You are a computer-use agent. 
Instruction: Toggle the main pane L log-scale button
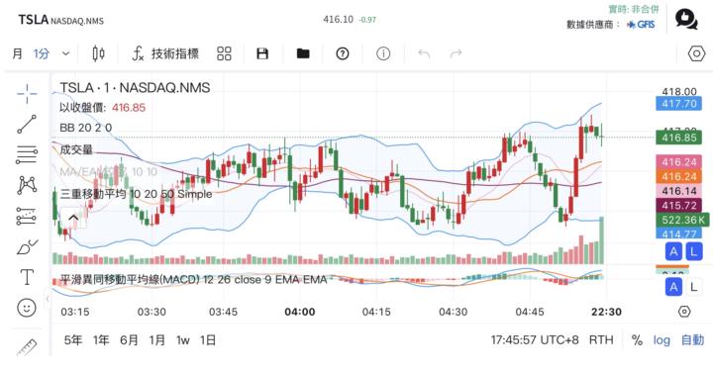click(x=693, y=251)
